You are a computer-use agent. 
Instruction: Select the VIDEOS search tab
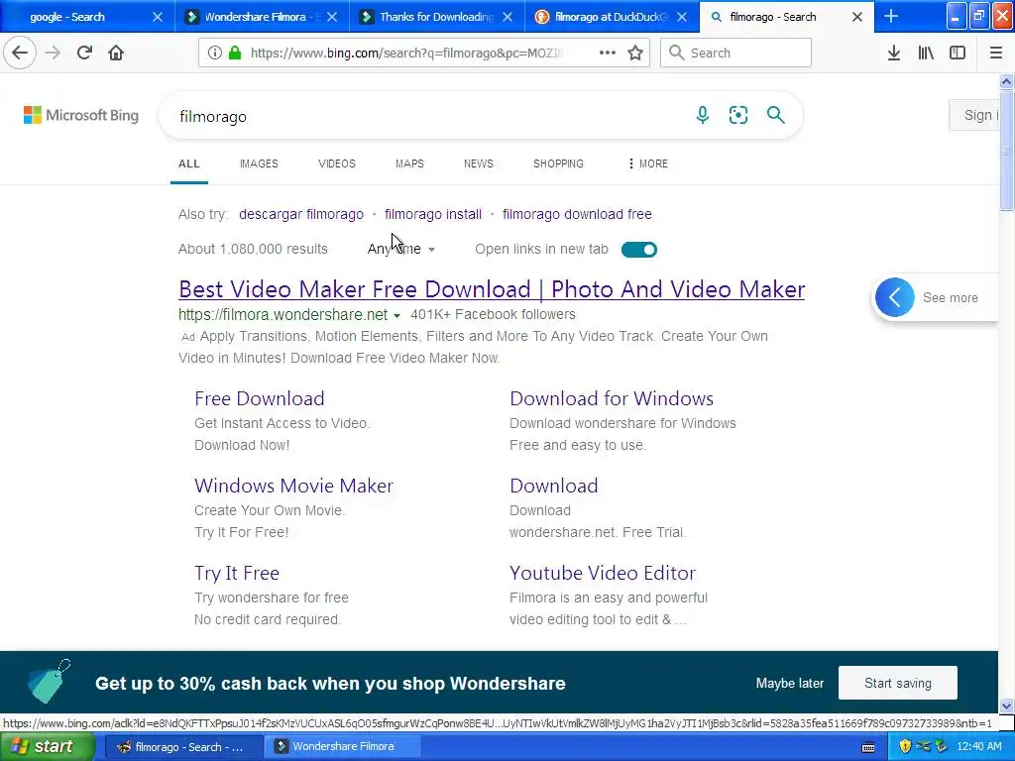pos(337,163)
